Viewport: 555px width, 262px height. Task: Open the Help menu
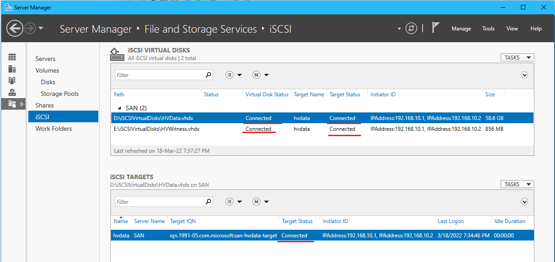[x=536, y=29]
